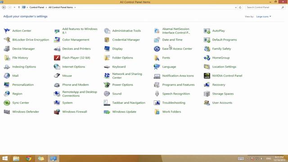The image size is (288, 162).
Task: Refresh the Control Panel view
Action: (x=240, y=8)
